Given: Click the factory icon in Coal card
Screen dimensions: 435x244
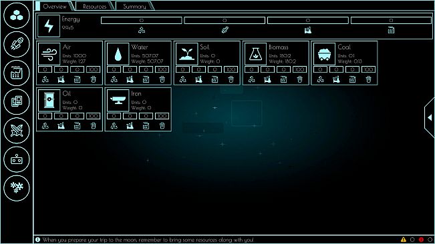Looking at the screenshot, I should point(336,80).
